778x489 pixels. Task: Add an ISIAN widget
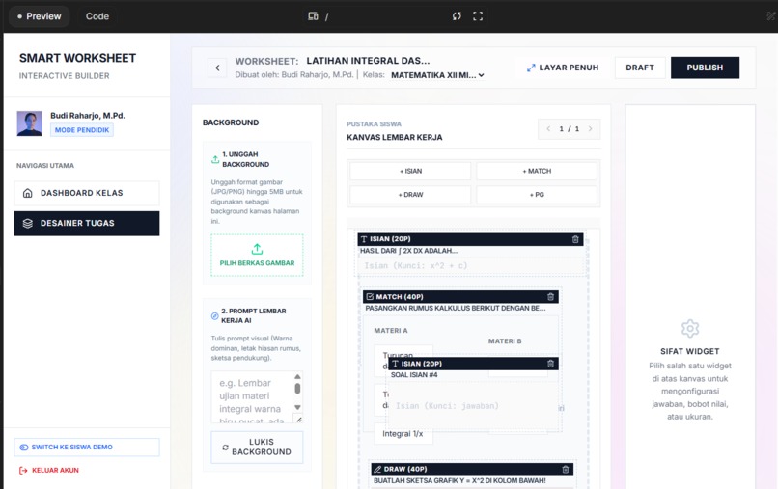pyautogui.click(x=410, y=171)
